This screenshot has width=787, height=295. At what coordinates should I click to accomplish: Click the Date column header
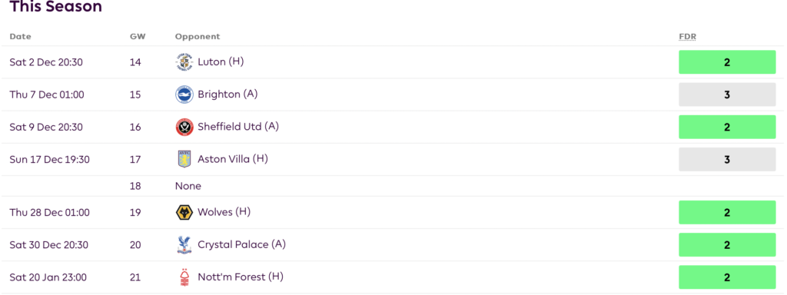coord(20,37)
